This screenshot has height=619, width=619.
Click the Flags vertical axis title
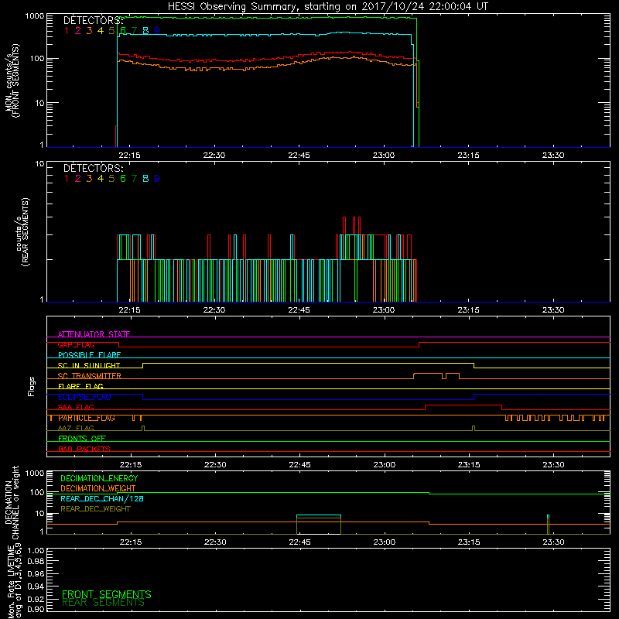point(32,386)
